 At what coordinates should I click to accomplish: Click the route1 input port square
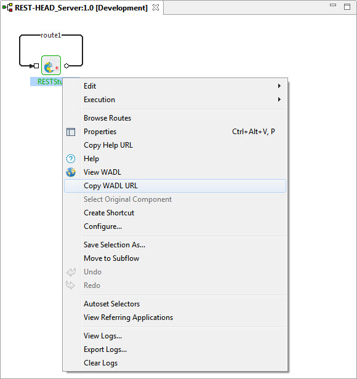pyautogui.click(x=36, y=66)
